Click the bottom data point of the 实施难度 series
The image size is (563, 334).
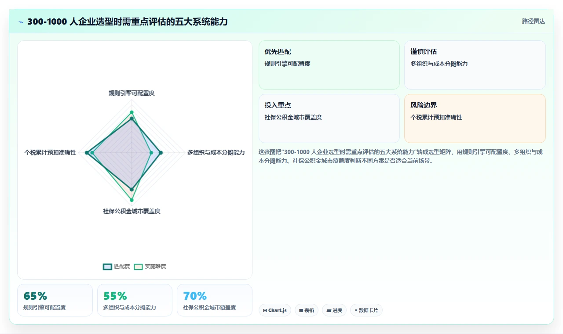point(132,200)
